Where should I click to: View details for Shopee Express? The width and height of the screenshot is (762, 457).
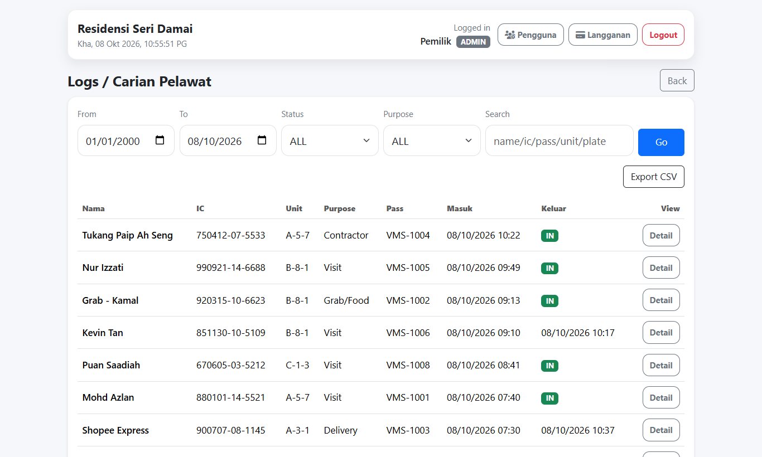click(661, 430)
